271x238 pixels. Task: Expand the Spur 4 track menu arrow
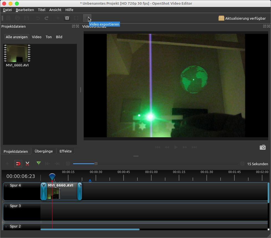point(6,185)
